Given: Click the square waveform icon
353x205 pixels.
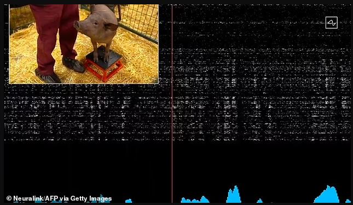Looking at the screenshot, I should pyautogui.click(x=332, y=22).
